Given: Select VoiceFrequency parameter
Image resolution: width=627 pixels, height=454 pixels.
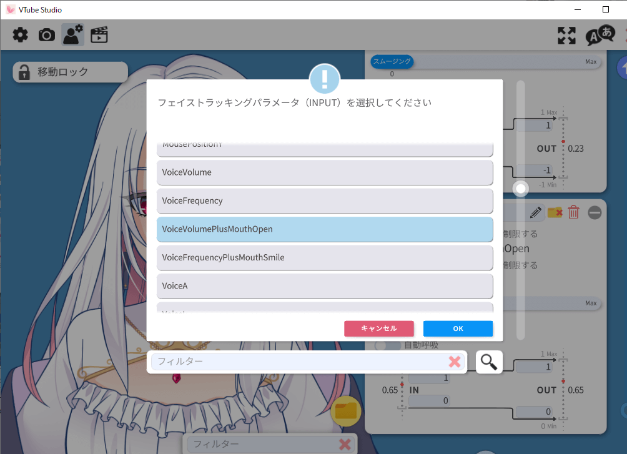Looking at the screenshot, I should tap(325, 201).
